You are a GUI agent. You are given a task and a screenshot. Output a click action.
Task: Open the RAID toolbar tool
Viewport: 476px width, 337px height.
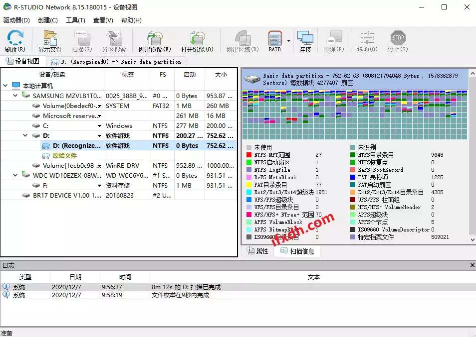[x=275, y=40]
